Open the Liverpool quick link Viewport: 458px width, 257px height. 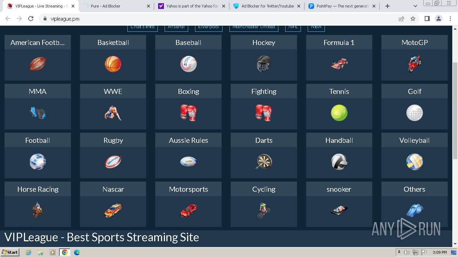209,28
